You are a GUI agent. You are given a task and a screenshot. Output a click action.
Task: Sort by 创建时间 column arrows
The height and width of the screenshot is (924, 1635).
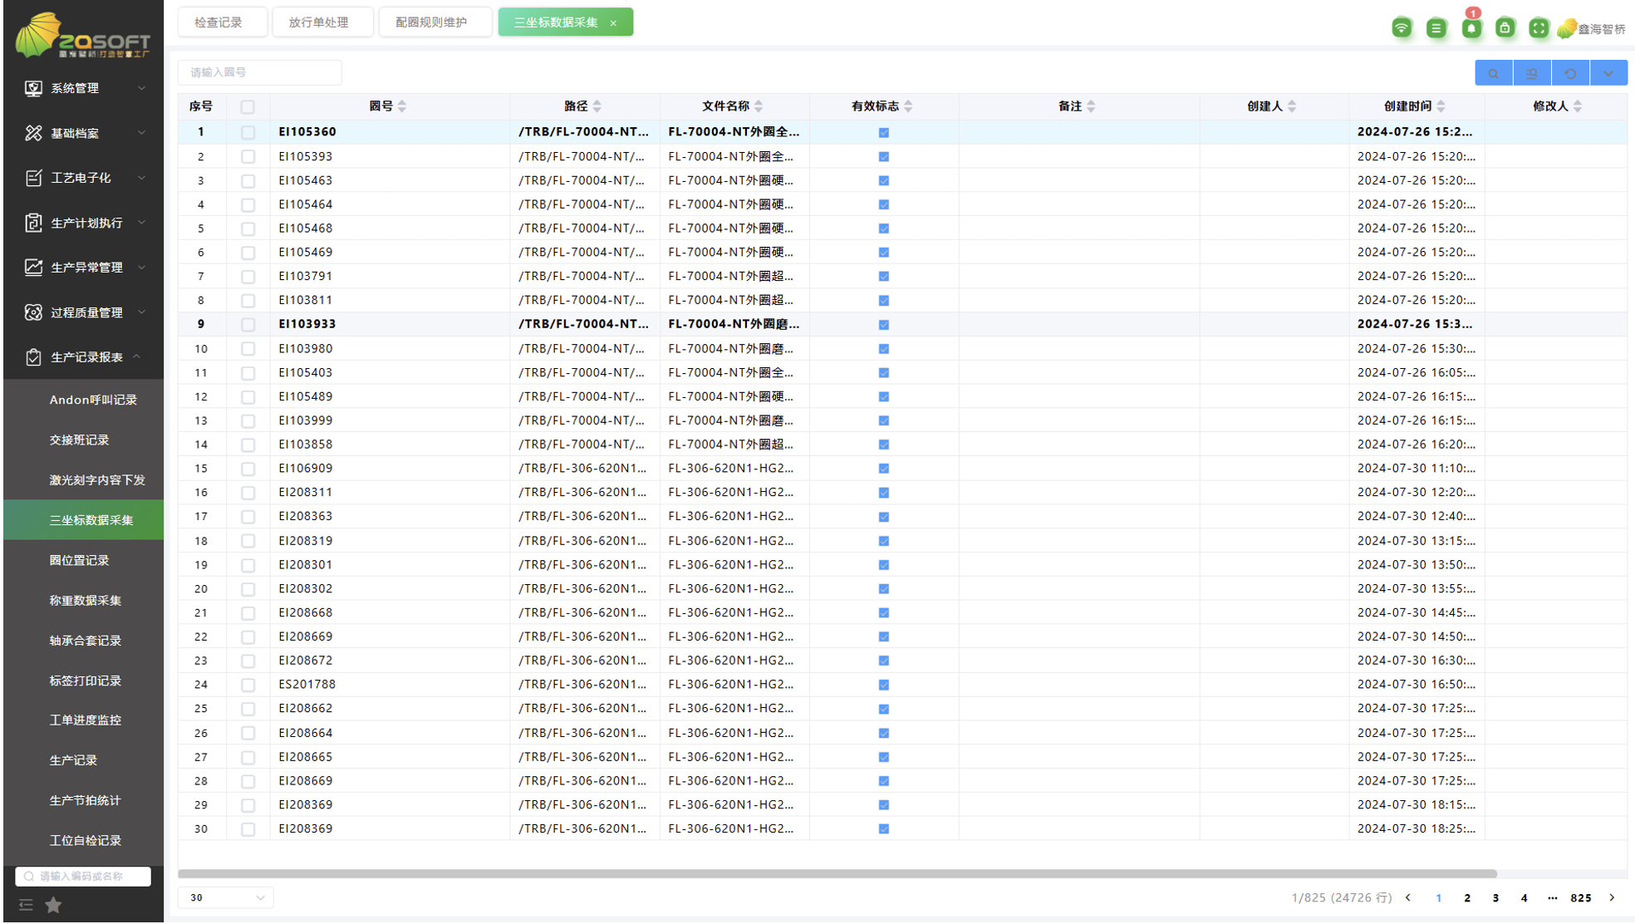1441,106
